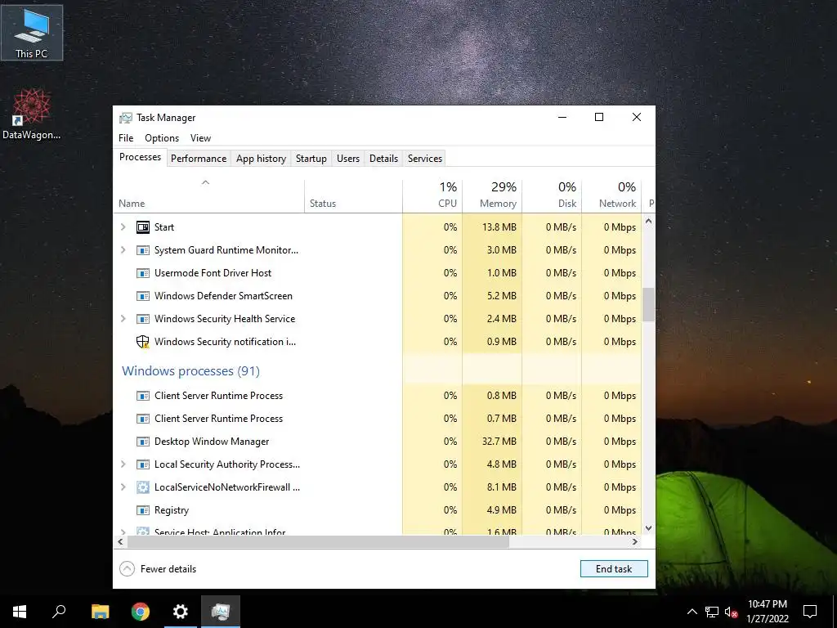Click the Registry process icon

pos(142,510)
